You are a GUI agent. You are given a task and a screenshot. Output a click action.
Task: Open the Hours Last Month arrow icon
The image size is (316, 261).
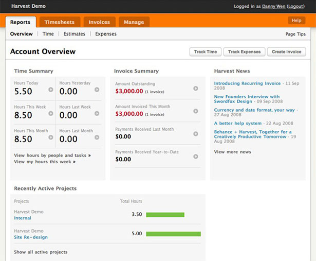click(x=97, y=137)
